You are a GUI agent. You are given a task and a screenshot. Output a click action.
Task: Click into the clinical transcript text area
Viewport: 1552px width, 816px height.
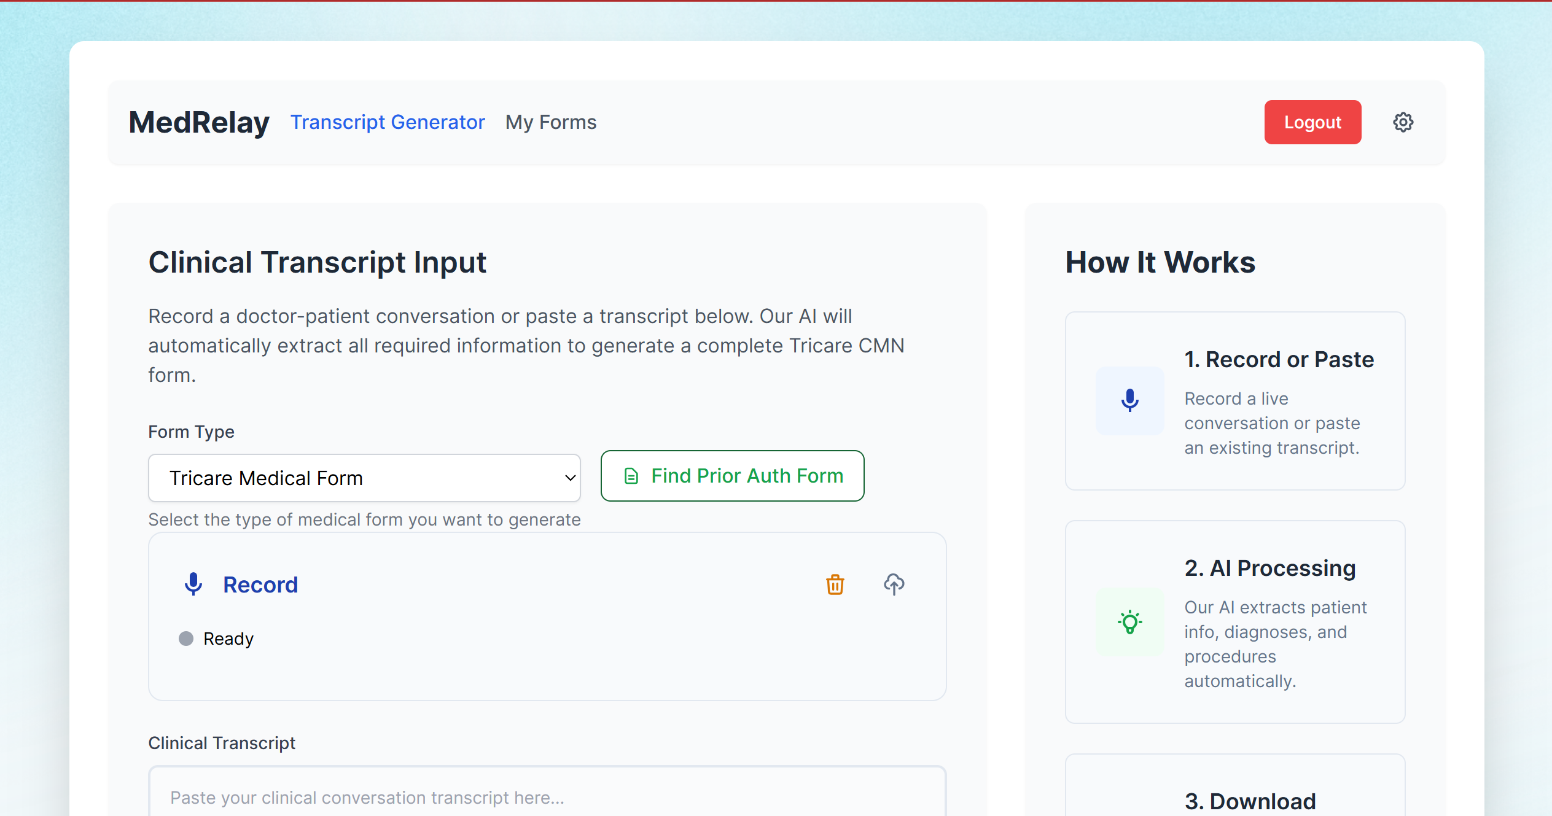click(547, 796)
